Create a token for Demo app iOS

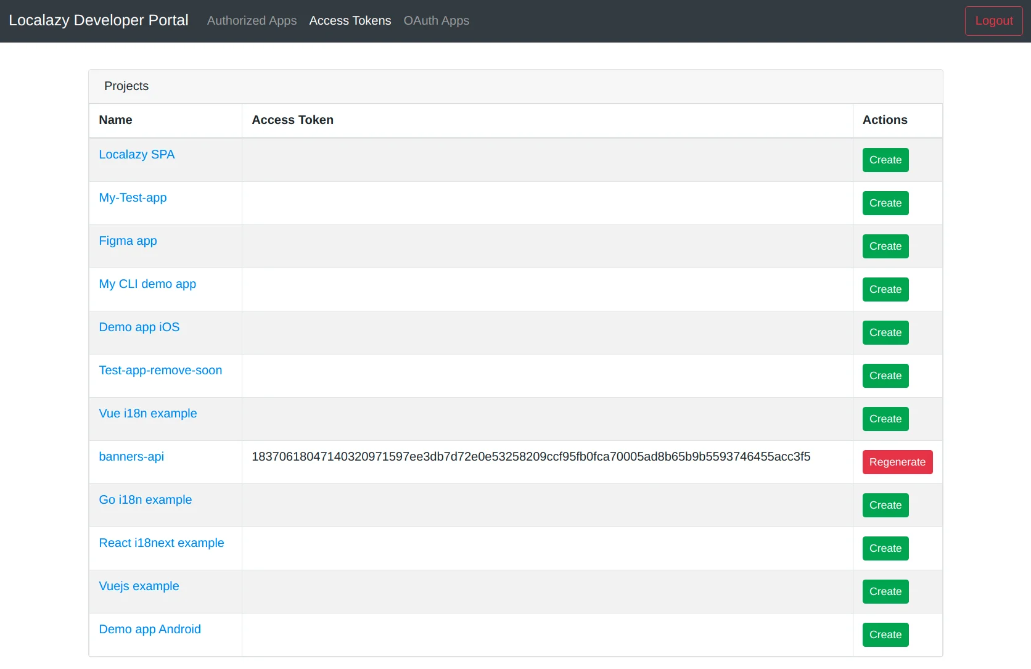tap(885, 333)
